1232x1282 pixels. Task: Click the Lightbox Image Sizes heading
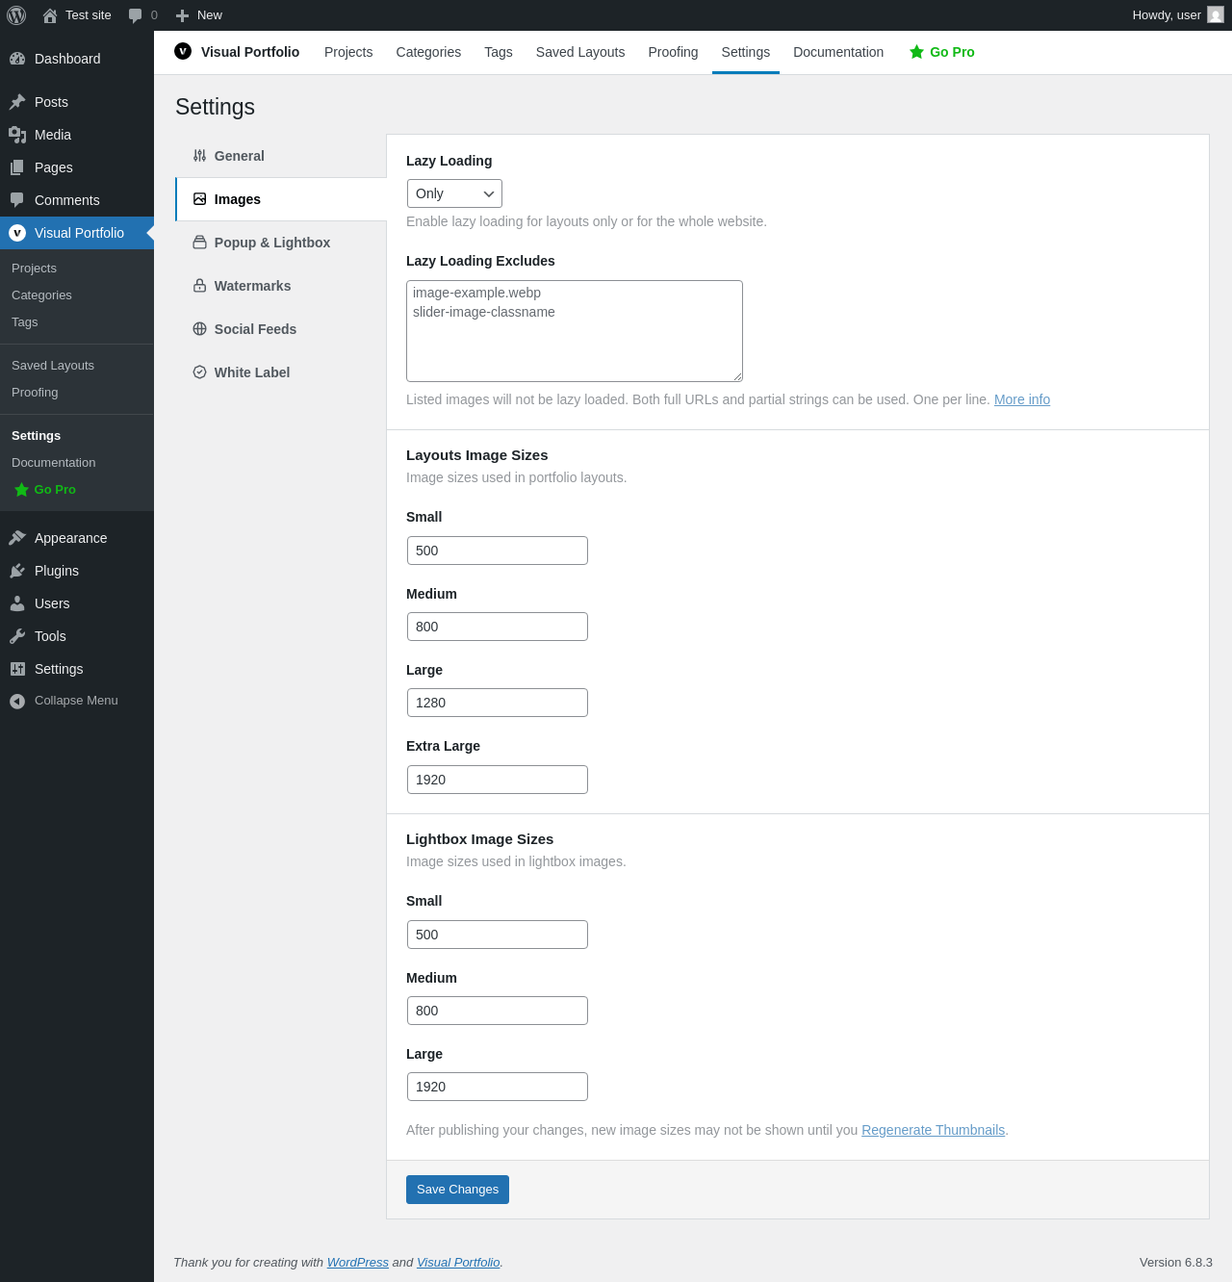click(480, 839)
